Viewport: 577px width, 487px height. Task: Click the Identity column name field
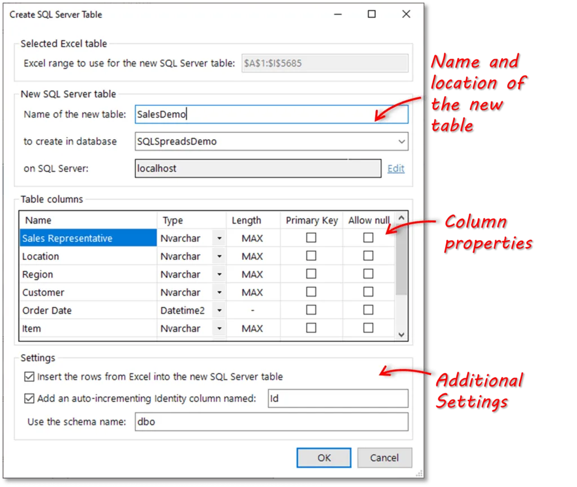(x=338, y=399)
